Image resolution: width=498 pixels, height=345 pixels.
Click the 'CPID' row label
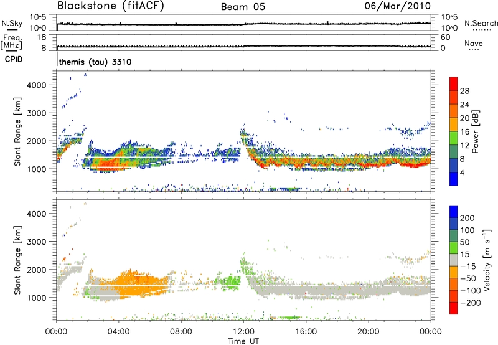(x=14, y=59)
